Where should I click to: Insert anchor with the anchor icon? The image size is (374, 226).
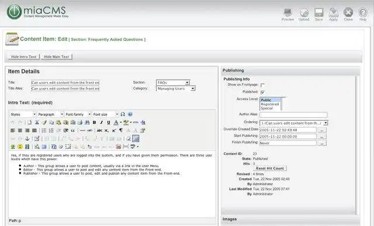click(27, 139)
